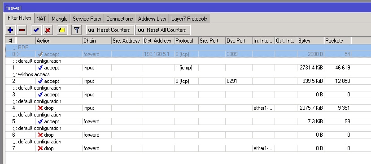Select the '1 (icmp)' protocol cell
The height and width of the screenshot is (164, 371).
click(x=187, y=68)
